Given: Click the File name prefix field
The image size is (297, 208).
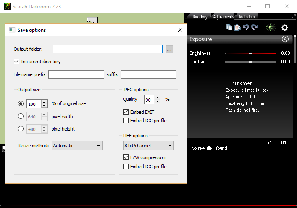Looking at the screenshot, I should click(x=76, y=74).
